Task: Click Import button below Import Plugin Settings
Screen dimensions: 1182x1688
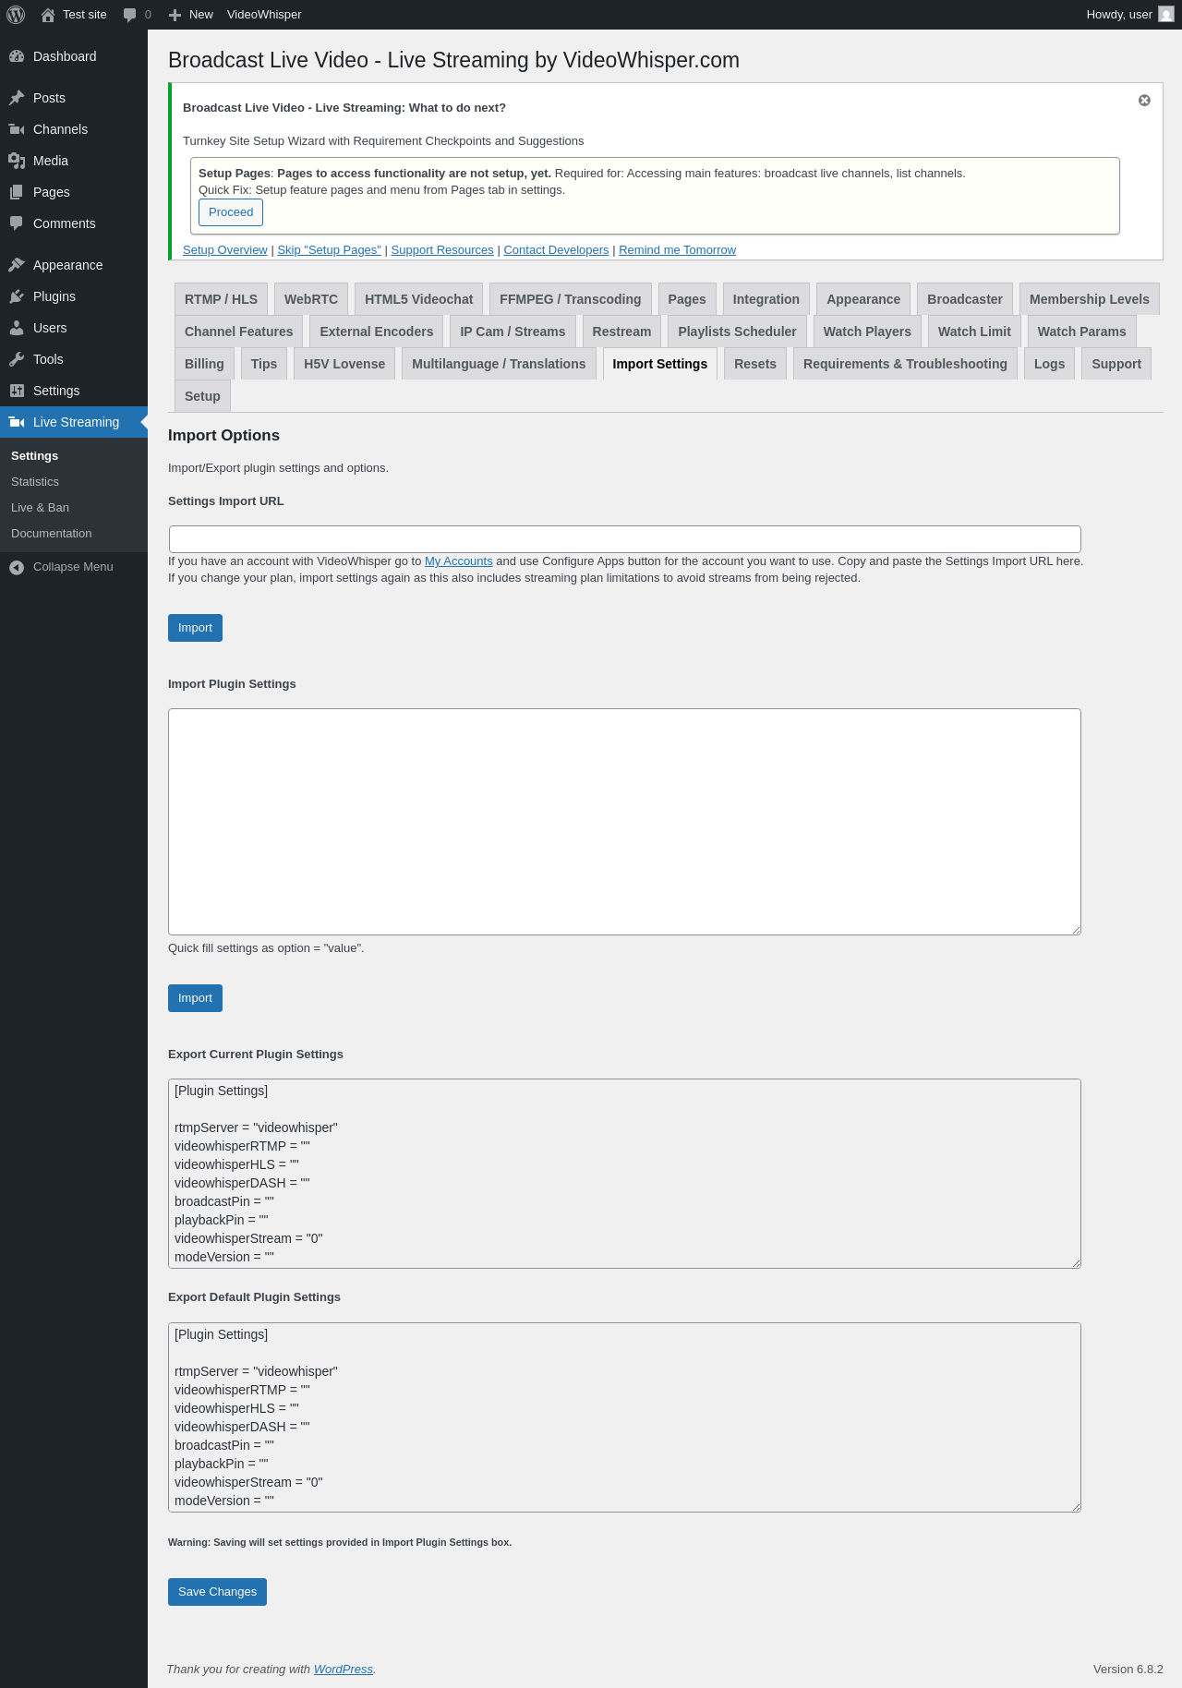Action: tap(195, 998)
